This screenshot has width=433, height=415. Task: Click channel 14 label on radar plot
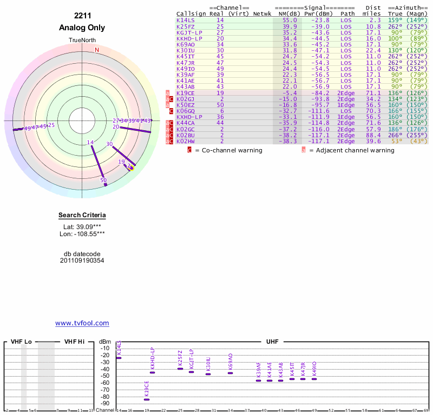(90, 142)
